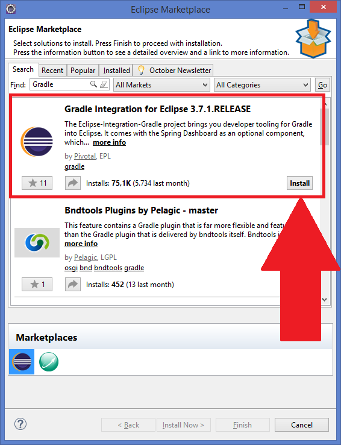This screenshot has width=341, height=445.
Task: Open the All Categories dropdown
Action: 262,85
